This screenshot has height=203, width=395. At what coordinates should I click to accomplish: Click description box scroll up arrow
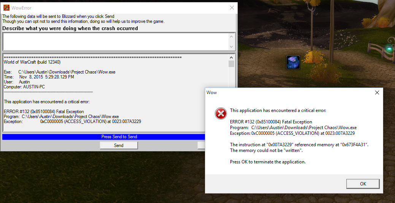(x=231, y=37)
